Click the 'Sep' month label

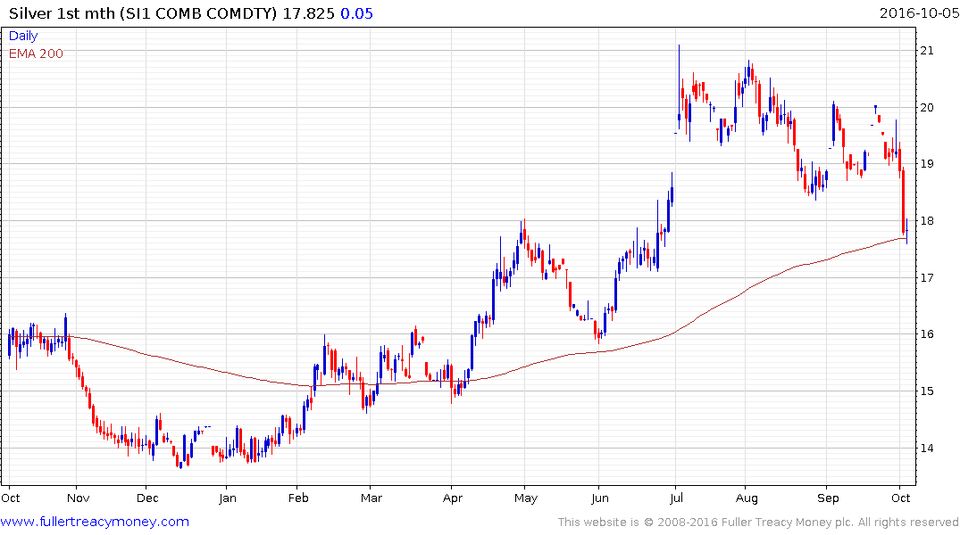click(x=829, y=498)
